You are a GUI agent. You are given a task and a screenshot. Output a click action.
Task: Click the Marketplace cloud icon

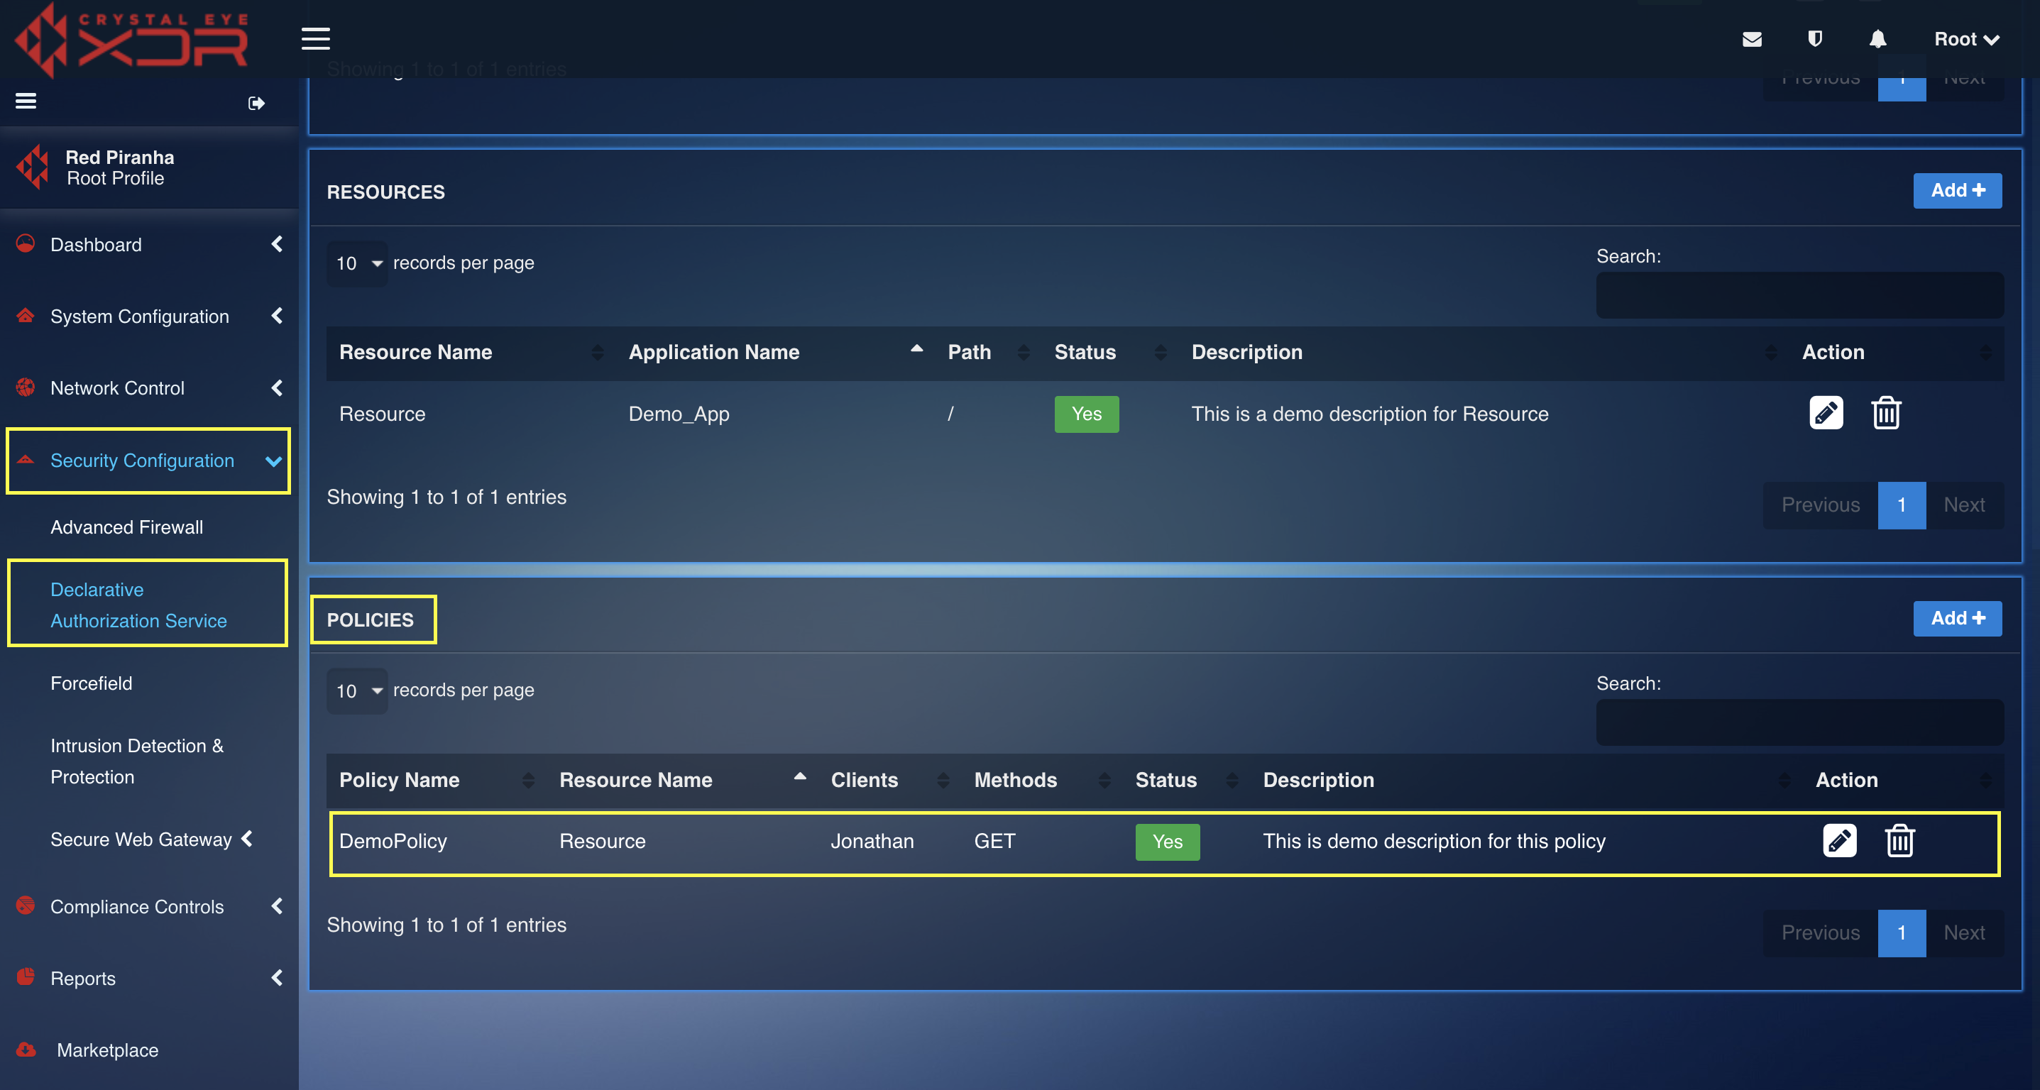point(26,1050)
